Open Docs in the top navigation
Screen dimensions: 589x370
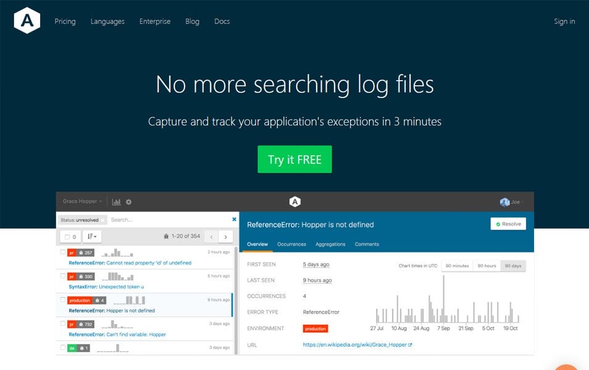click(222, 22)
